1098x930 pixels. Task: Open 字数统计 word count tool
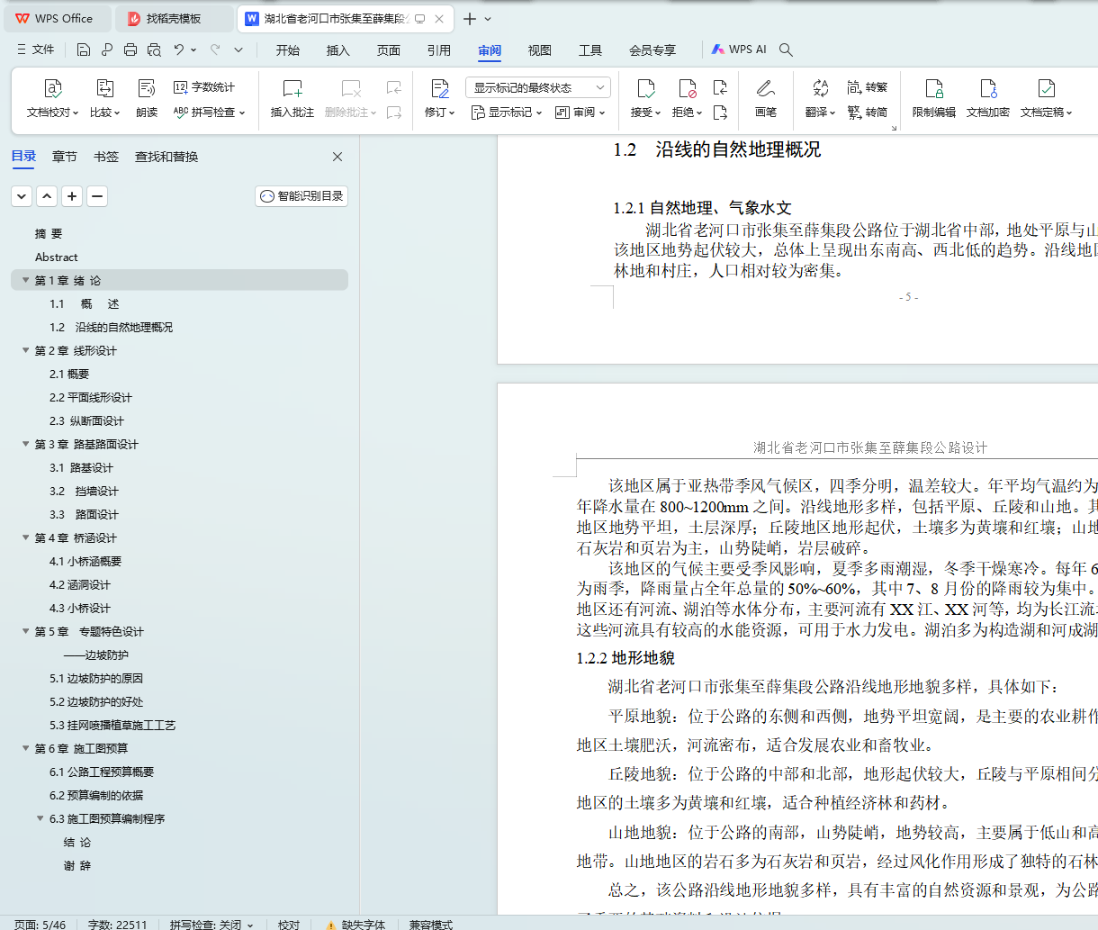204,87
